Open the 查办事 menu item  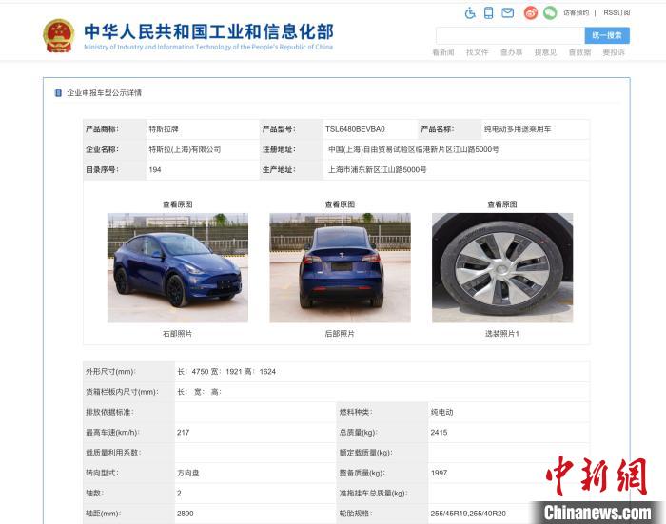512,52
